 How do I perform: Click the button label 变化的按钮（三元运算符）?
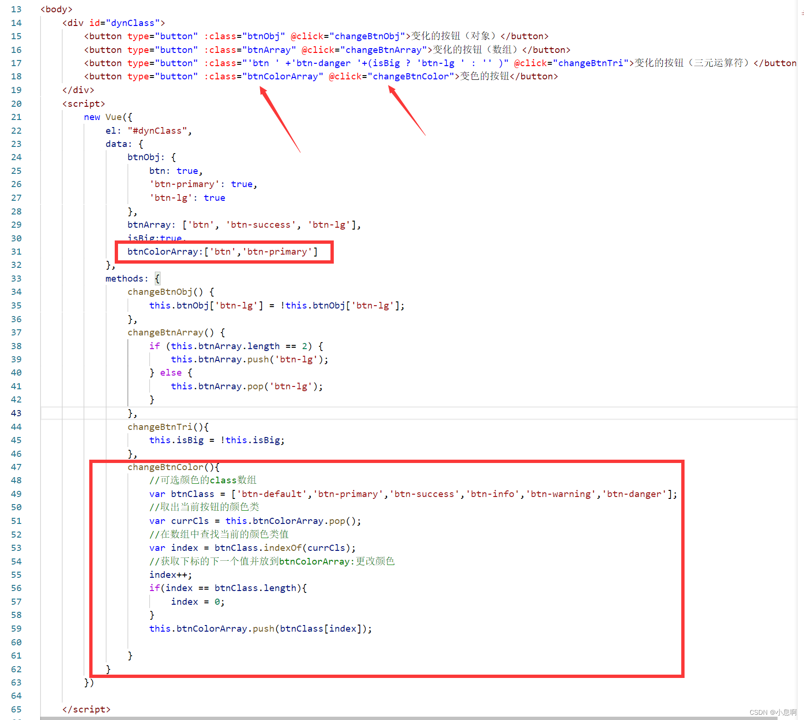(693, 63)
